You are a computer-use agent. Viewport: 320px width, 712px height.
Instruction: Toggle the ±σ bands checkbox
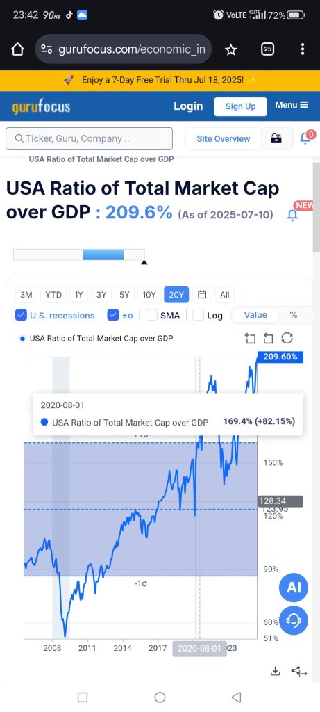click(113, 315)
